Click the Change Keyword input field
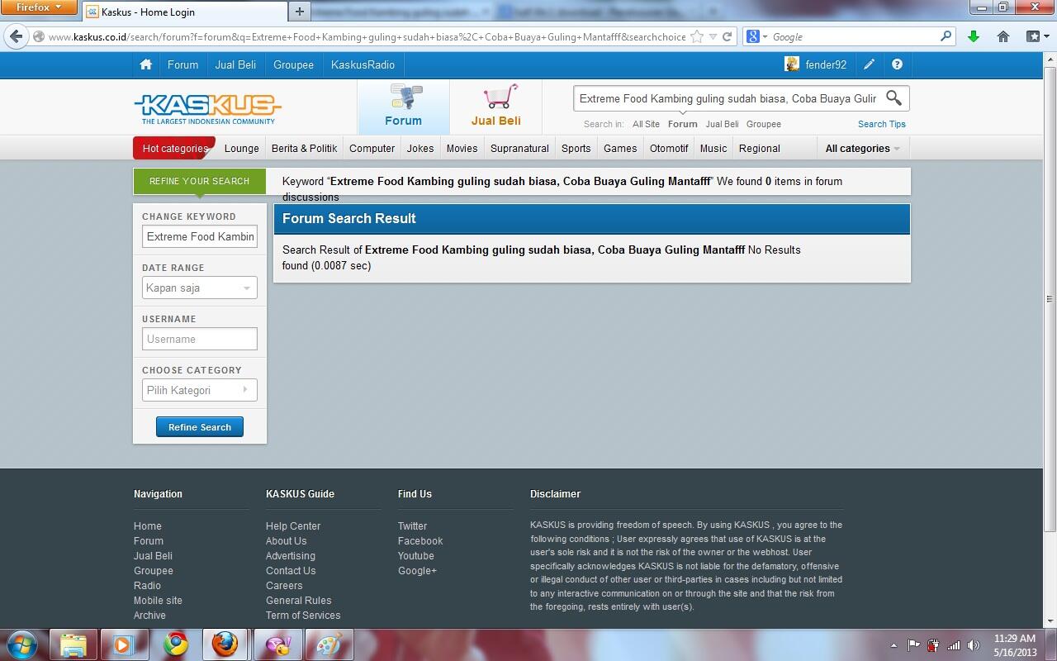1057x661 pixels. [x=200, y=236]
